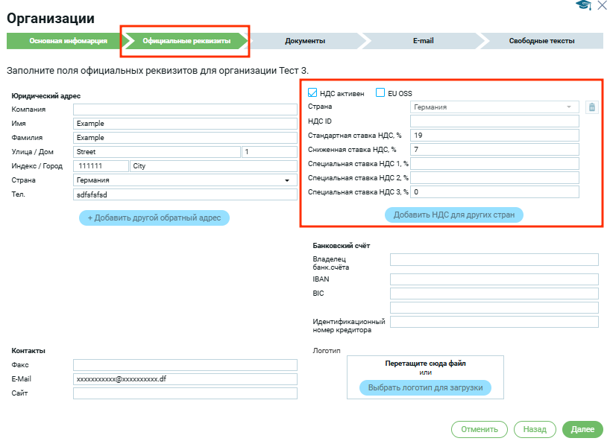The width and height of the screenshot is (610, 444).
Task: Click Выбрать логотип для загрузки button
Action: click(425, 388)
